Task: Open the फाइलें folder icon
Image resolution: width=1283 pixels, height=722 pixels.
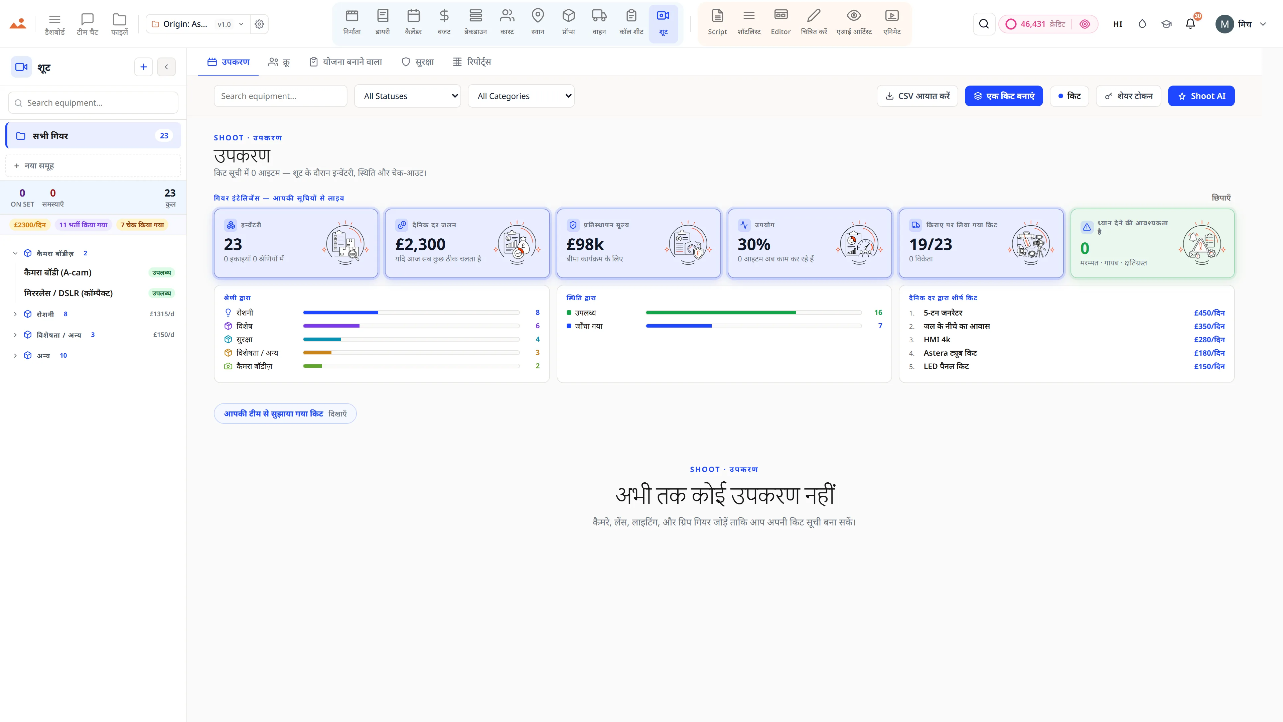Action: click(x=120, y=24)
